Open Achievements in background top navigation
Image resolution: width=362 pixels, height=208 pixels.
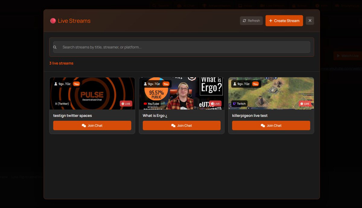216,5
